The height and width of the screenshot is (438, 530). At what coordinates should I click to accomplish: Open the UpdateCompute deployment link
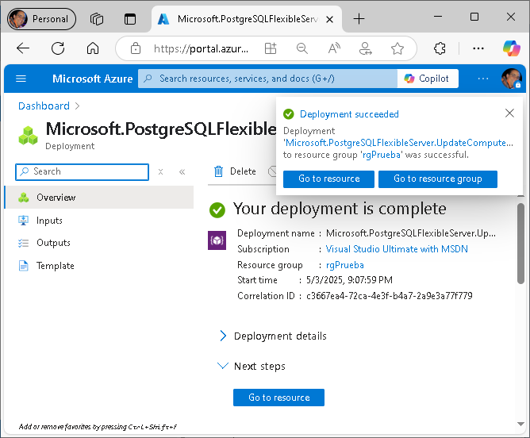pyautogui.click(x=399, y=143)
